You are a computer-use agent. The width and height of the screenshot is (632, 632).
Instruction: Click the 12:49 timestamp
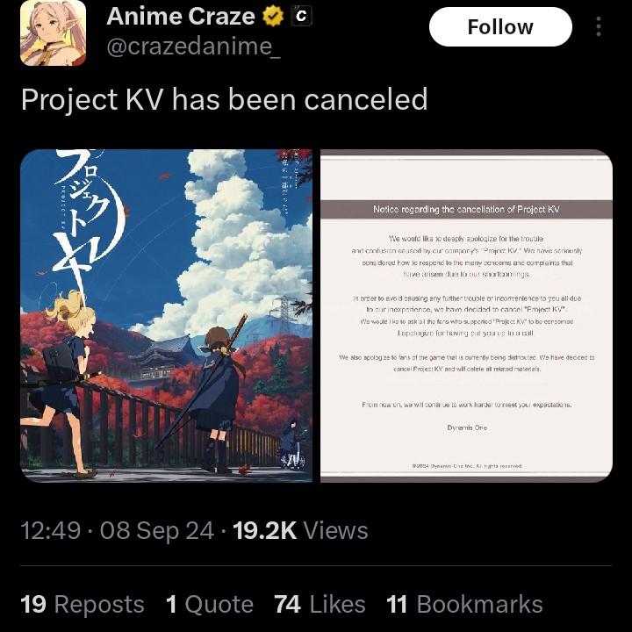[x=50, y=530]
